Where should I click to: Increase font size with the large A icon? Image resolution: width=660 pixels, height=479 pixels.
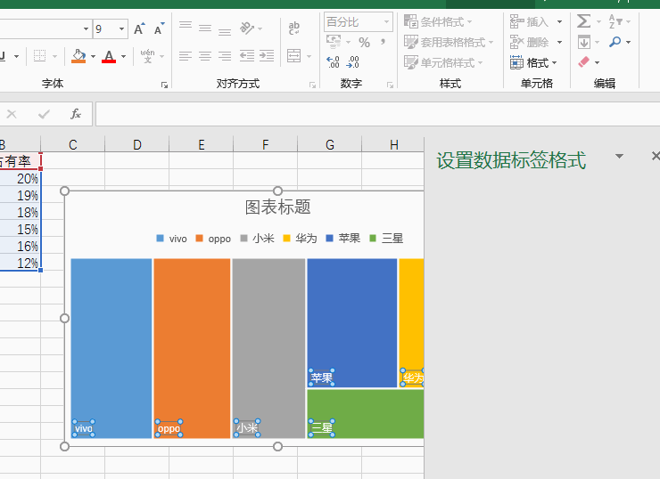point(139,29)
